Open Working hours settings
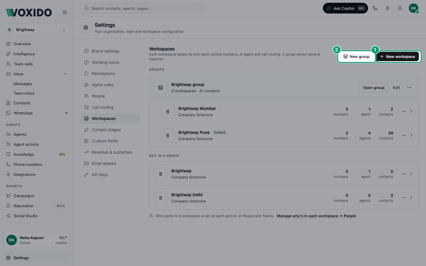Image resolution: width=426 pixels, height=266 pixels. (110, 62)
